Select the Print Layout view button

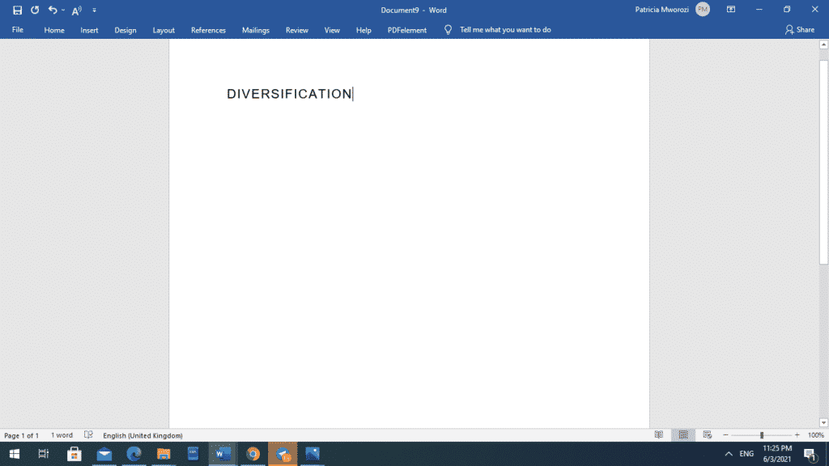(x=683, y=434)
